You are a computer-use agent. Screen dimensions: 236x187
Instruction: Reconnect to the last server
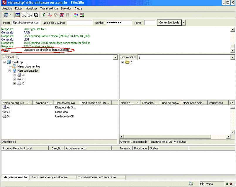coord(68,15)
